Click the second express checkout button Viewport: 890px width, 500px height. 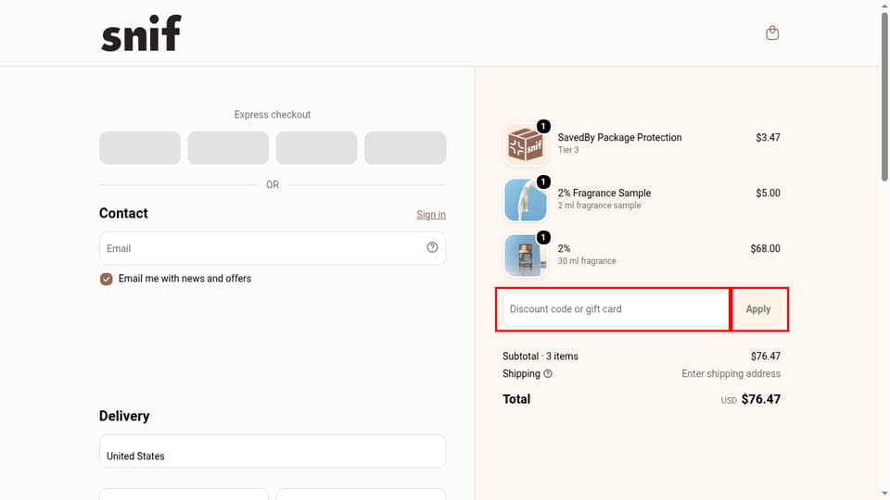[x=228, y=148]
